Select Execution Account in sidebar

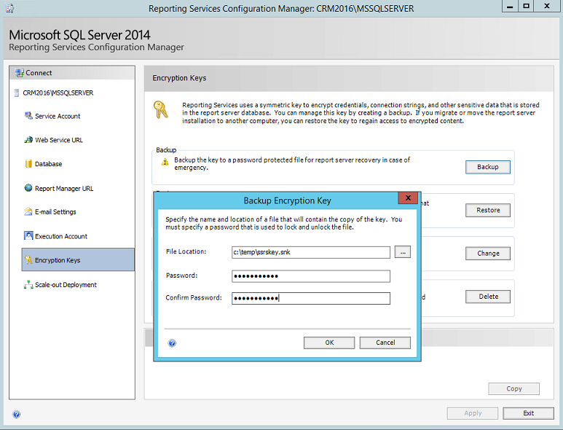point(61,236)
